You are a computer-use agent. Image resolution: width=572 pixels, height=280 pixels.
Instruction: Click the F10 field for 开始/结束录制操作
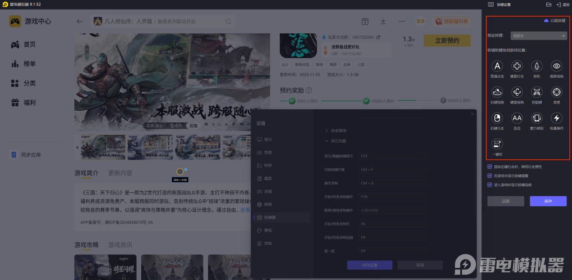click(x=392, y=197)
